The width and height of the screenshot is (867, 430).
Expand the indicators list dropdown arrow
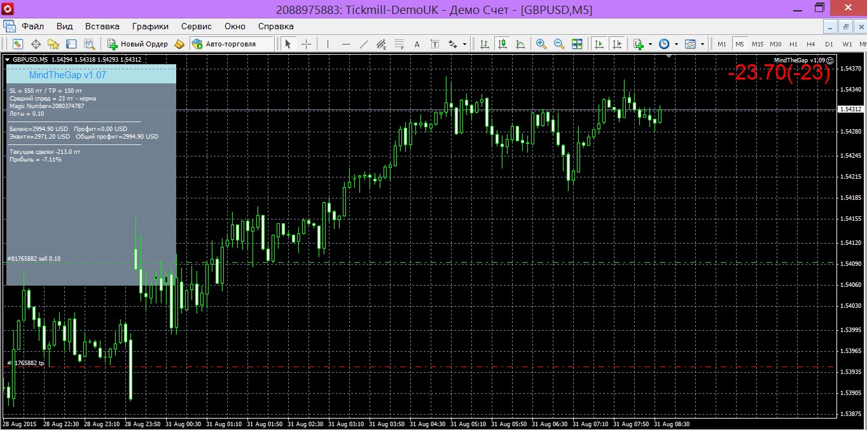pyautogui.click(x=650, y=45)
